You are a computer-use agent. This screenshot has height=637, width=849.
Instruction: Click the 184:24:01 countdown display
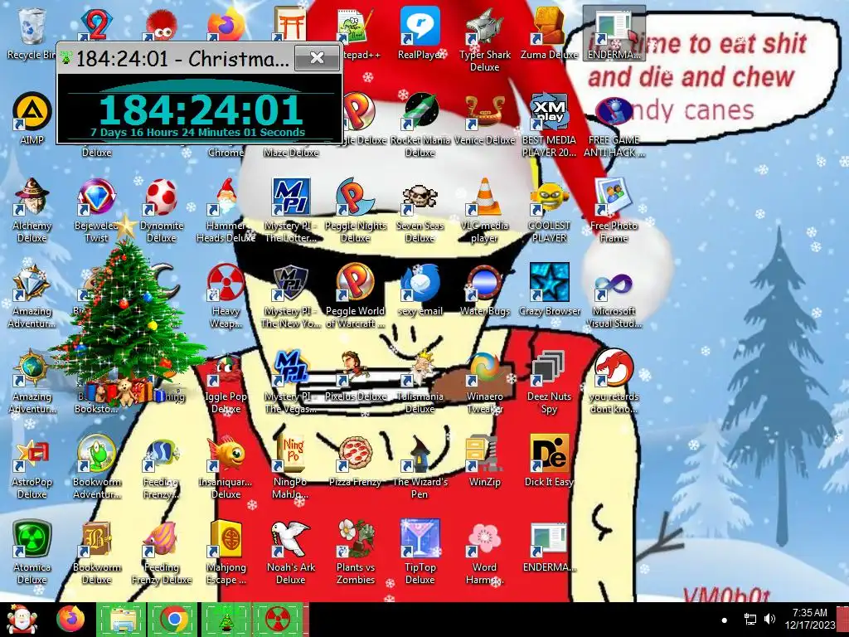(x=200, y=110)
